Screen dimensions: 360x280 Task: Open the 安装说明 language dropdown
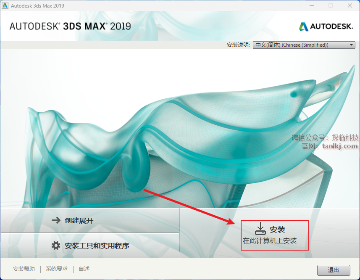click(304, 45)
